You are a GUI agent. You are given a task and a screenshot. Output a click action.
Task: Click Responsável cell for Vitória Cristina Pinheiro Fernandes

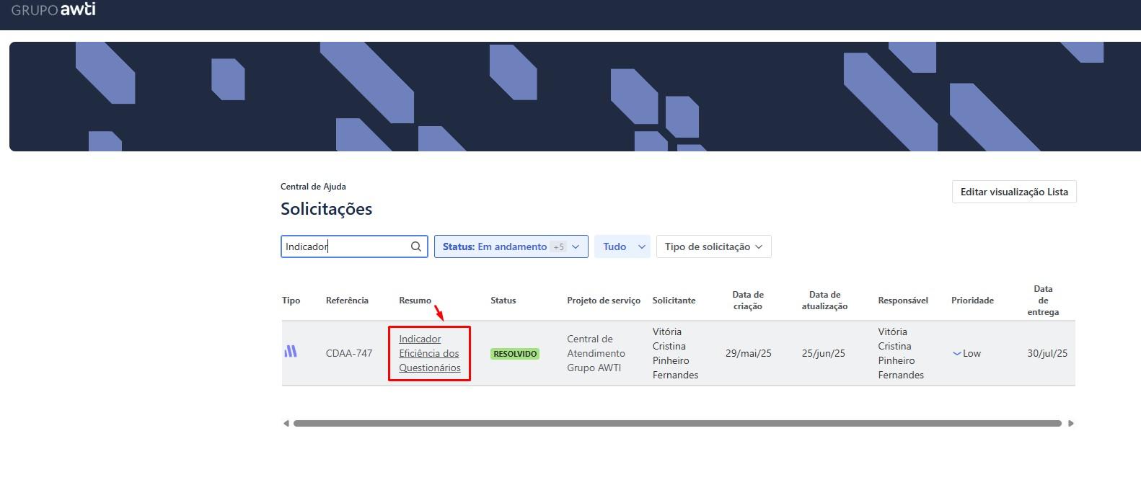[x=901, y=353]
